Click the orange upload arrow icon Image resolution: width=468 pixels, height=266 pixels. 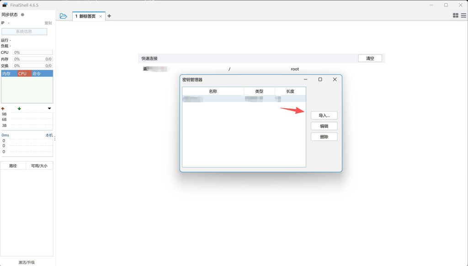tap(3, 109)
